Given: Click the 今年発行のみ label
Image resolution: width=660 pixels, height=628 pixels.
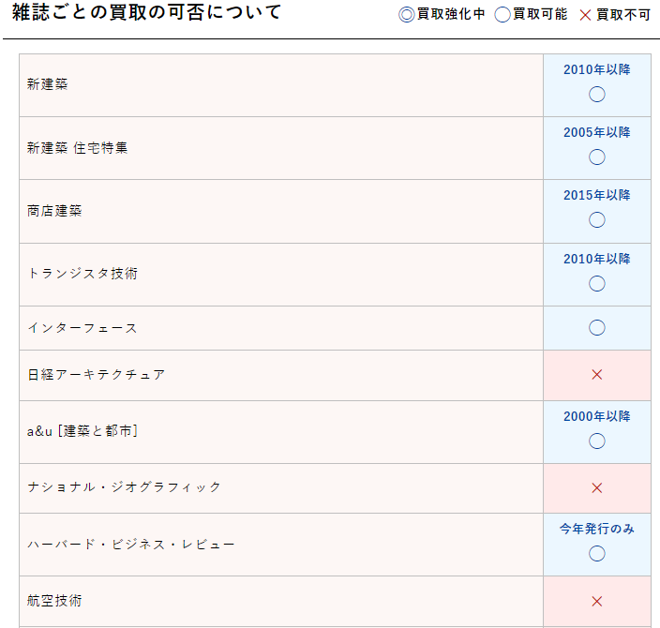Looking at the screenshot, I should [x=596, y=529].
